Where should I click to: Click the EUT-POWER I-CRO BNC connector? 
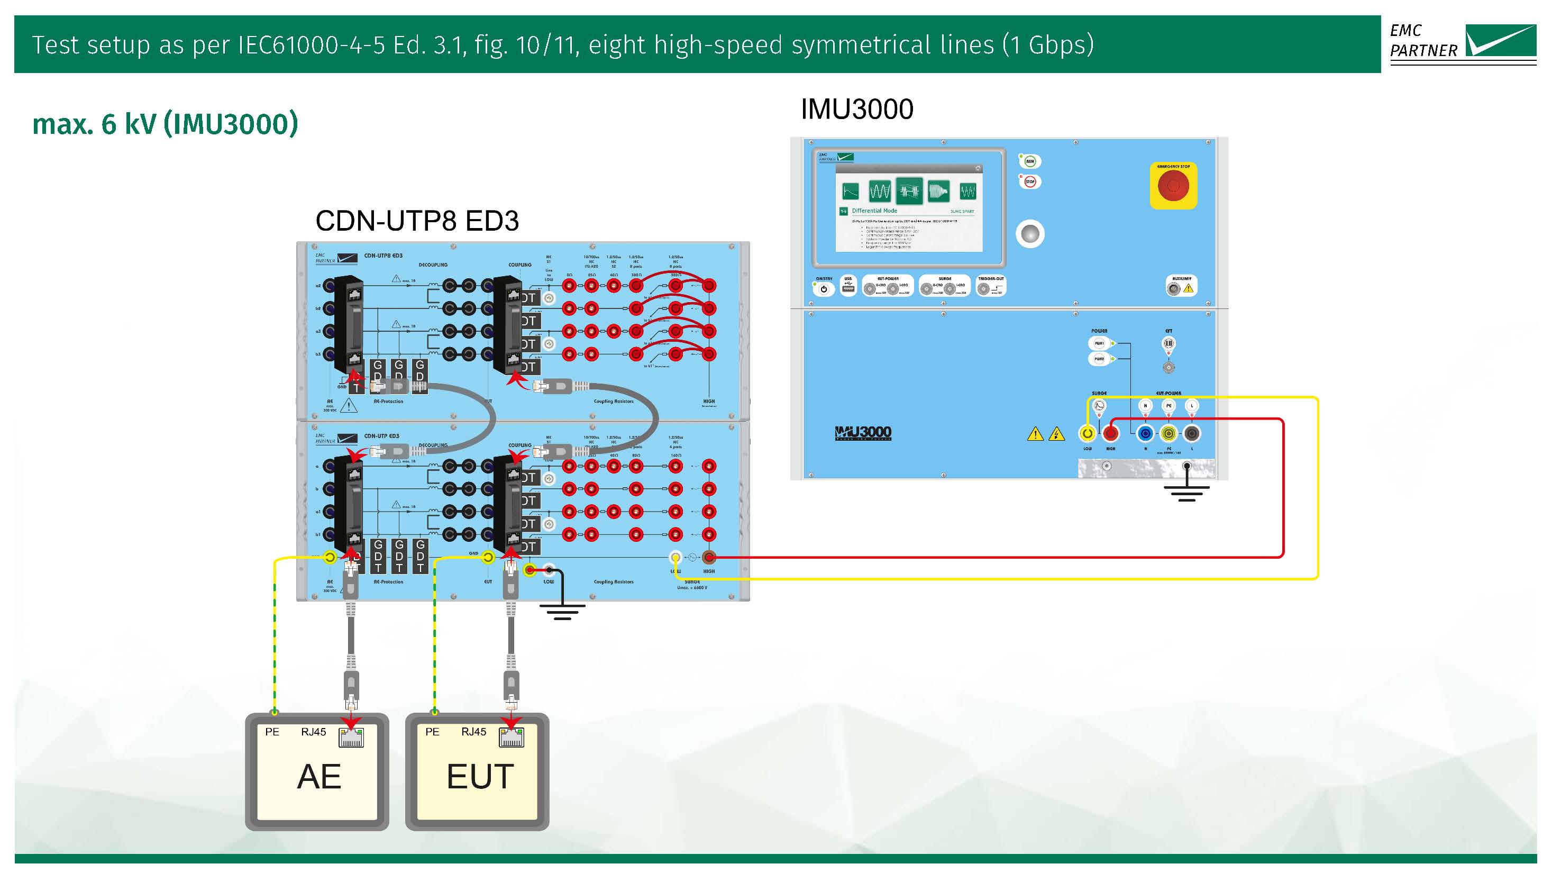[893, 290]
